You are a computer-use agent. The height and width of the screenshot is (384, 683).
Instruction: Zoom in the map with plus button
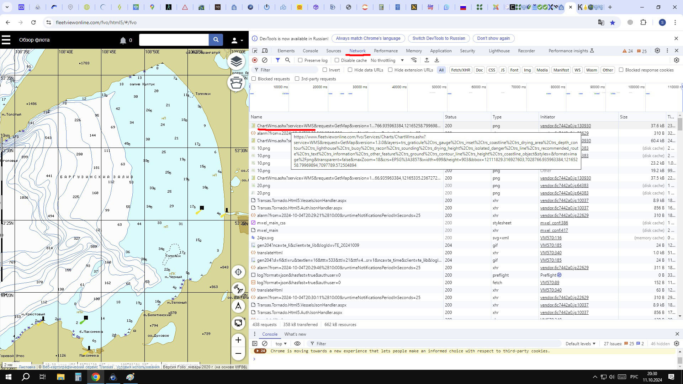[x=238, y=340]
